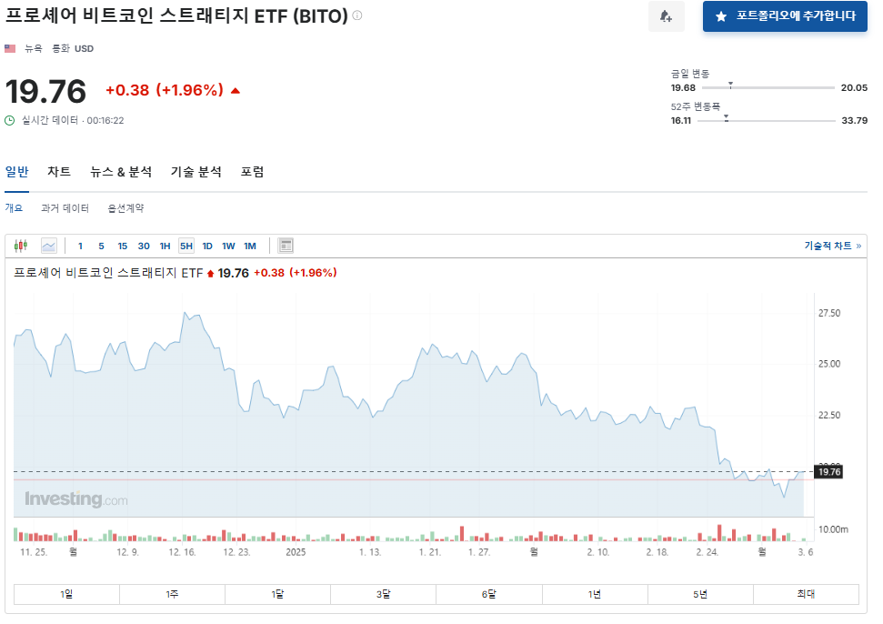Toggle the 1M chart interval
The image size is (883, 624).
(251, 246)
